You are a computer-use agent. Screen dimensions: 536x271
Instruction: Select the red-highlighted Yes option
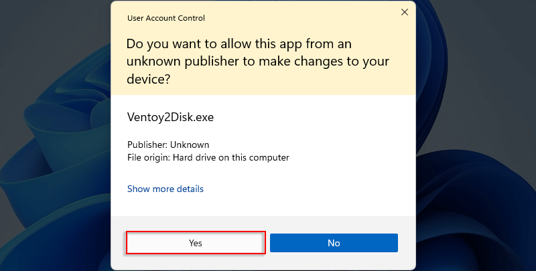pyautogui.click(x=196, y=243)
